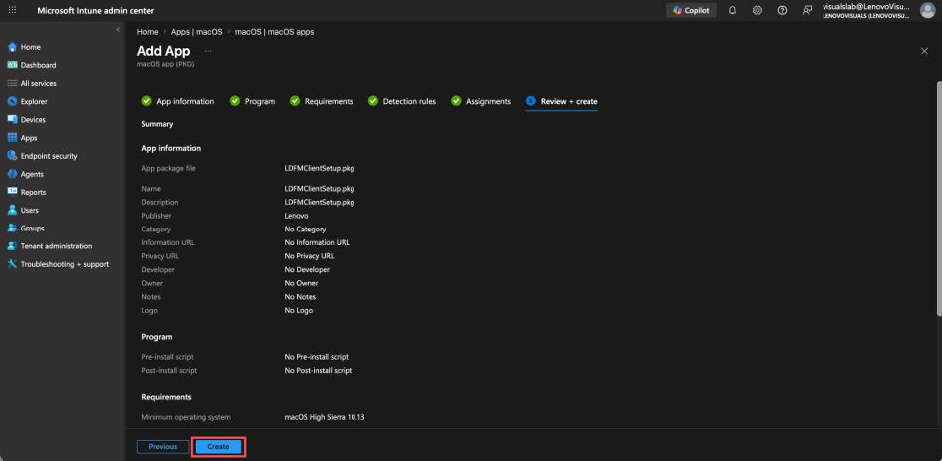The image size is (942, 461).
Task: Click the No Logo value
Action: (x=299, y=311)
